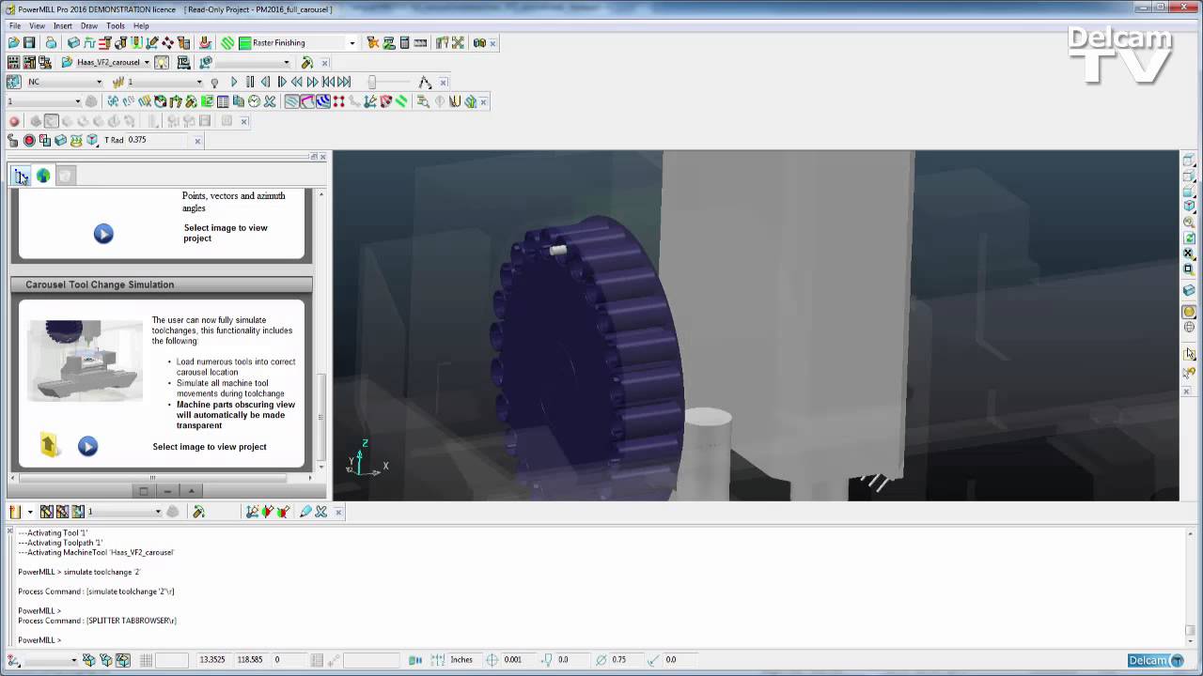
Task: Open the Help menu
Action: coord(141,25)
